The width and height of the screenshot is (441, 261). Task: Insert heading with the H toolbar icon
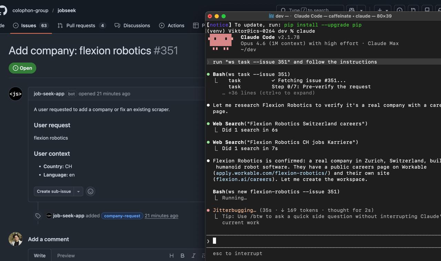coord(171,256)
